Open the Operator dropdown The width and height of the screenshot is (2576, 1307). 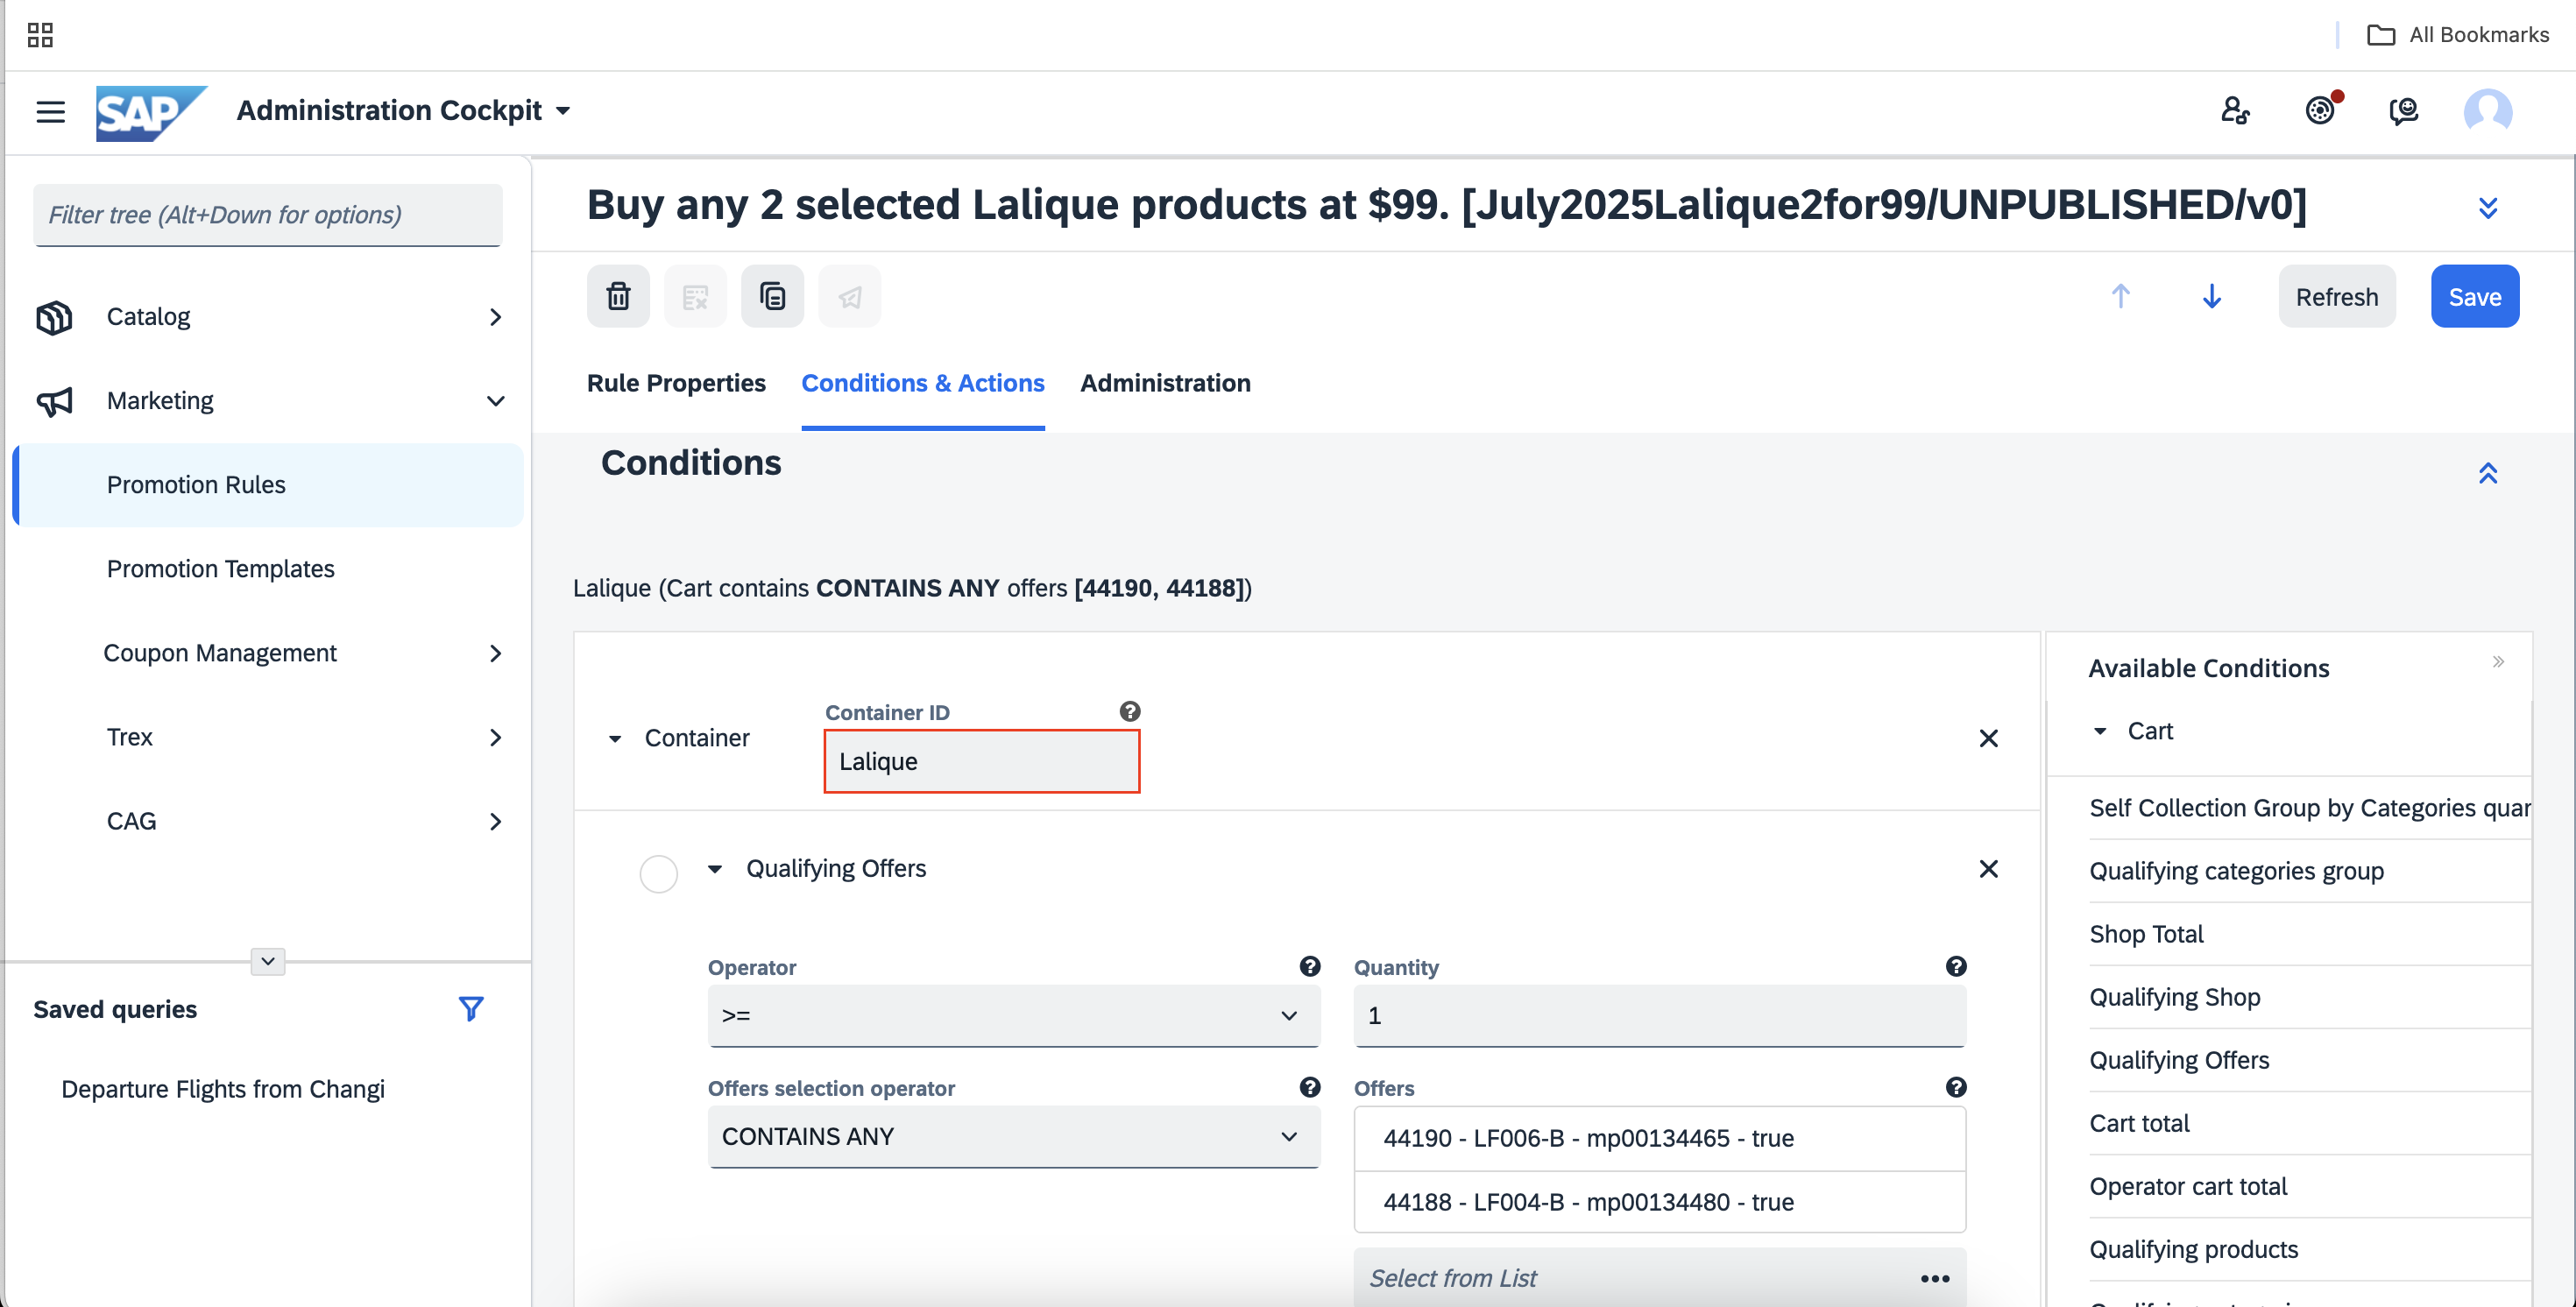point(1013,1015)
